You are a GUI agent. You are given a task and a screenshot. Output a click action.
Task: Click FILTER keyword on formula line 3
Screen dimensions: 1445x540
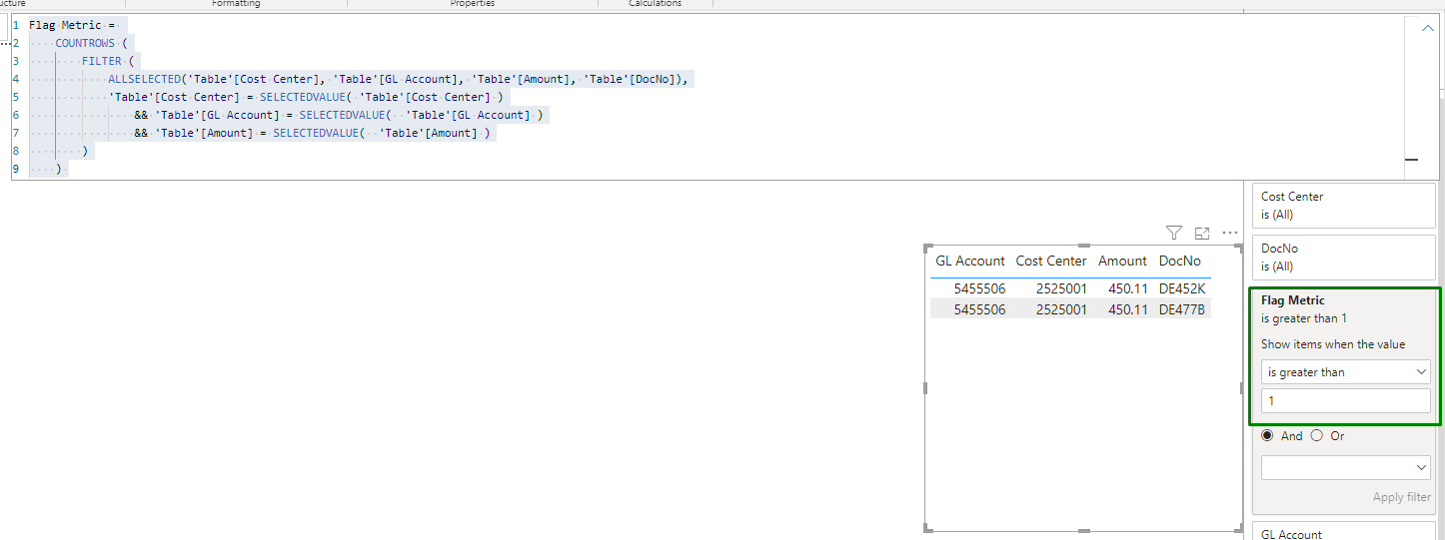click(x=102, y=61)
